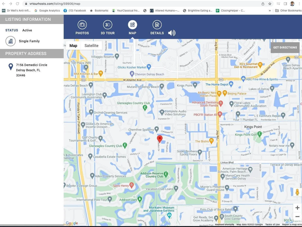Image resolution: width=302 pixels, height=227 pixels.
Task: Bookmark this page with the star icon
Action: pyautogui.click(x=270, y=4)
